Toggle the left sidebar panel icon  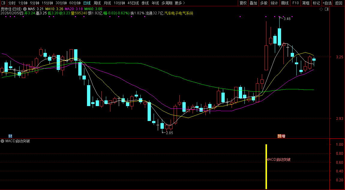tap(3, 3)
